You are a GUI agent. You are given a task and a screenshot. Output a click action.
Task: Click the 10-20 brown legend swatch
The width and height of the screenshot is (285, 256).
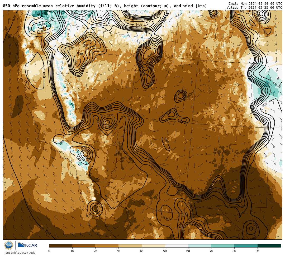(84, 246)
